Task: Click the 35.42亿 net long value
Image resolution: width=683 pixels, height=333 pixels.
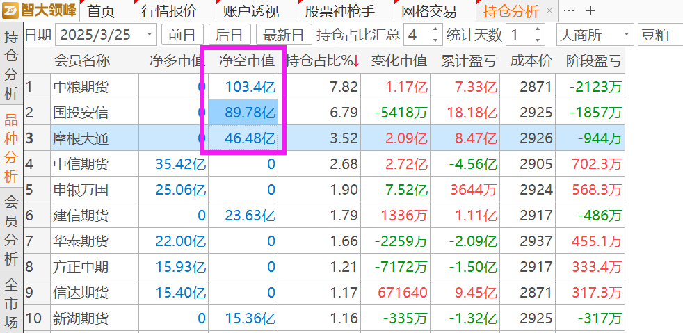Action: click(181, 164)
